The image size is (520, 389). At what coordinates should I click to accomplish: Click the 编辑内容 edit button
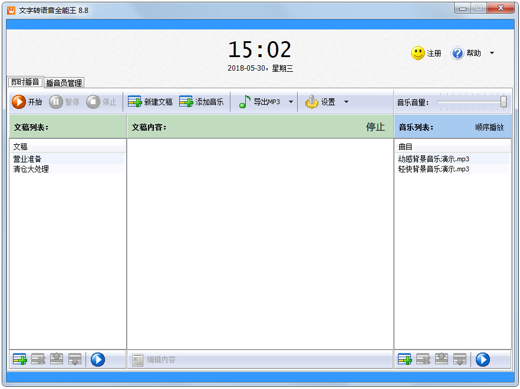(154, 360)
